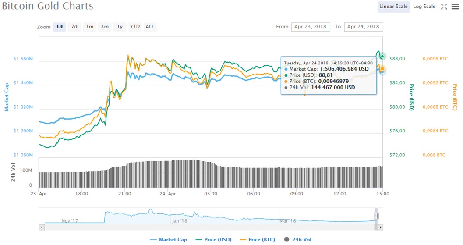Image resolution: width=463 pixels, height=245 pixels.
Task: Edit the From date field
Action: coord(310,27)
